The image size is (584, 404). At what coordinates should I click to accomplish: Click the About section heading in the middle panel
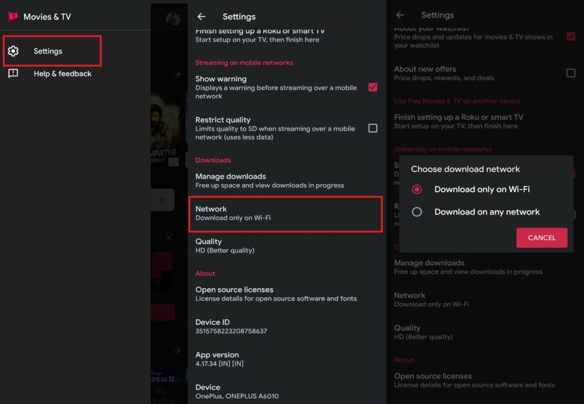pyautogui.click(x=205, y=274)
